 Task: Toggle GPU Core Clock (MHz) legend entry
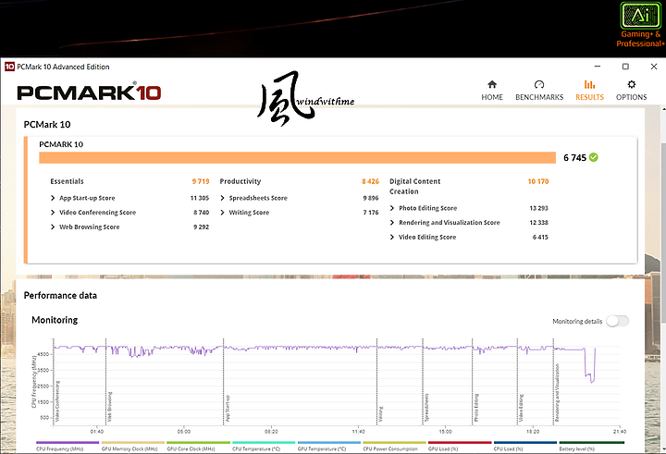click(x=198, y=446)
